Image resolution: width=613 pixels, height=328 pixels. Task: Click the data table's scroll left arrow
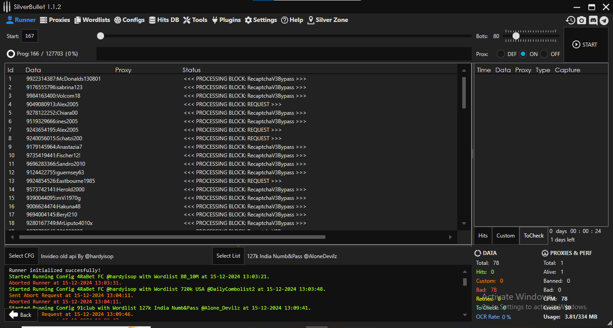(12, 237)
